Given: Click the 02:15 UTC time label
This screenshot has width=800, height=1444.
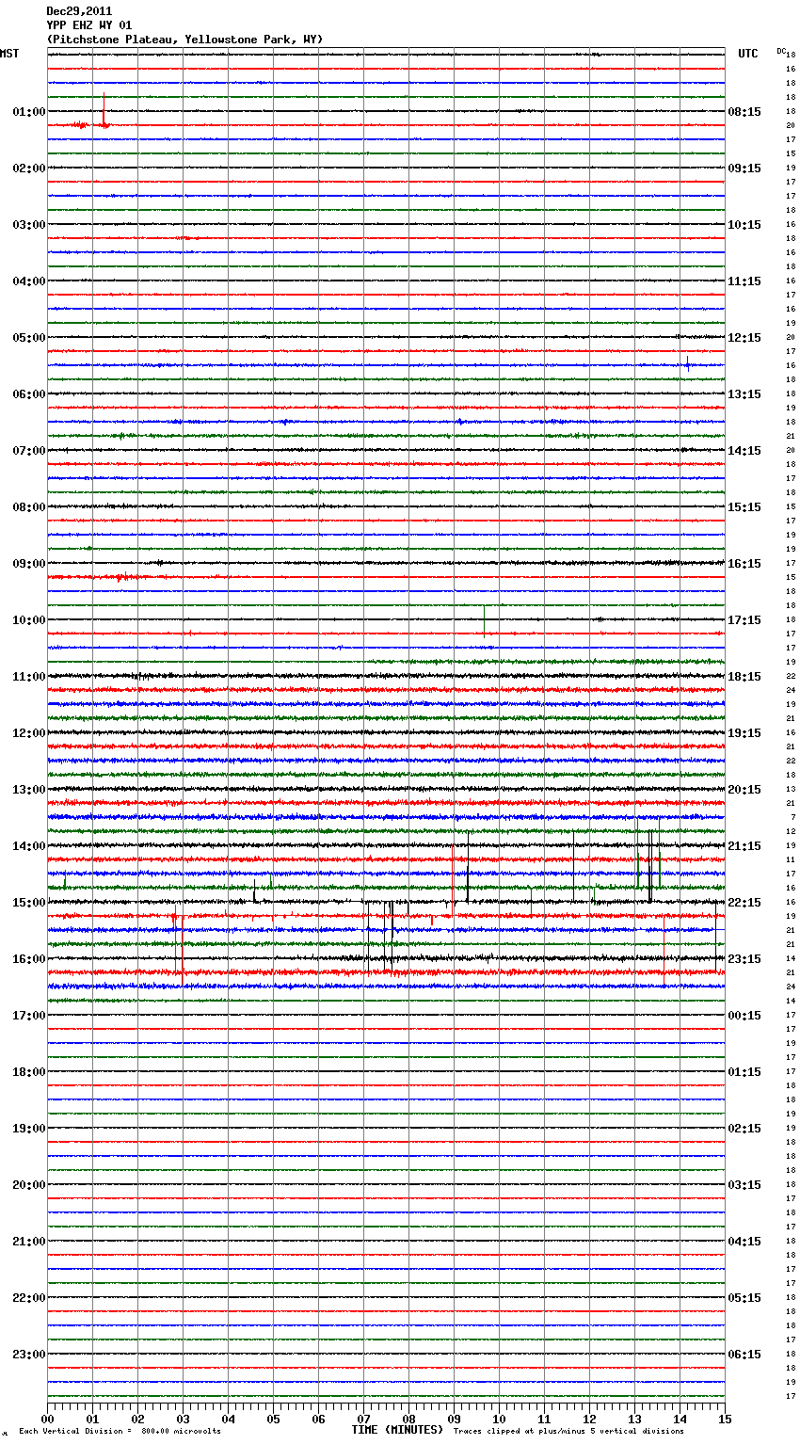Looking at the screenshot, I should (744, 1129).
